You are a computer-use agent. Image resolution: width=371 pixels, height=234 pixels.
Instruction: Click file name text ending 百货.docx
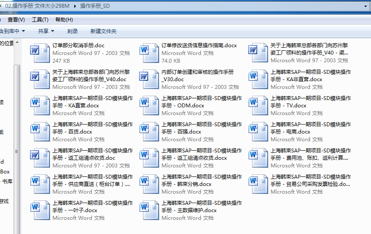[92, 128]
